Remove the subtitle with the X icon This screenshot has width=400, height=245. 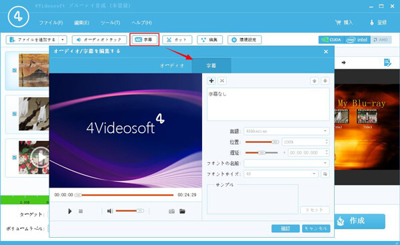222,81
